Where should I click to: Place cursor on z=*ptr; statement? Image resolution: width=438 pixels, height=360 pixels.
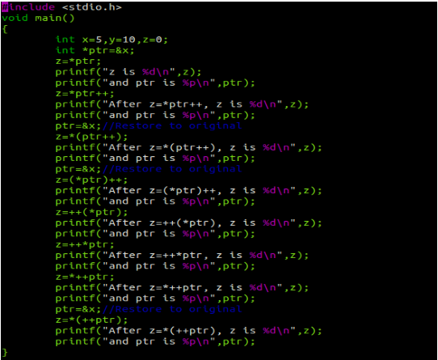78,61
